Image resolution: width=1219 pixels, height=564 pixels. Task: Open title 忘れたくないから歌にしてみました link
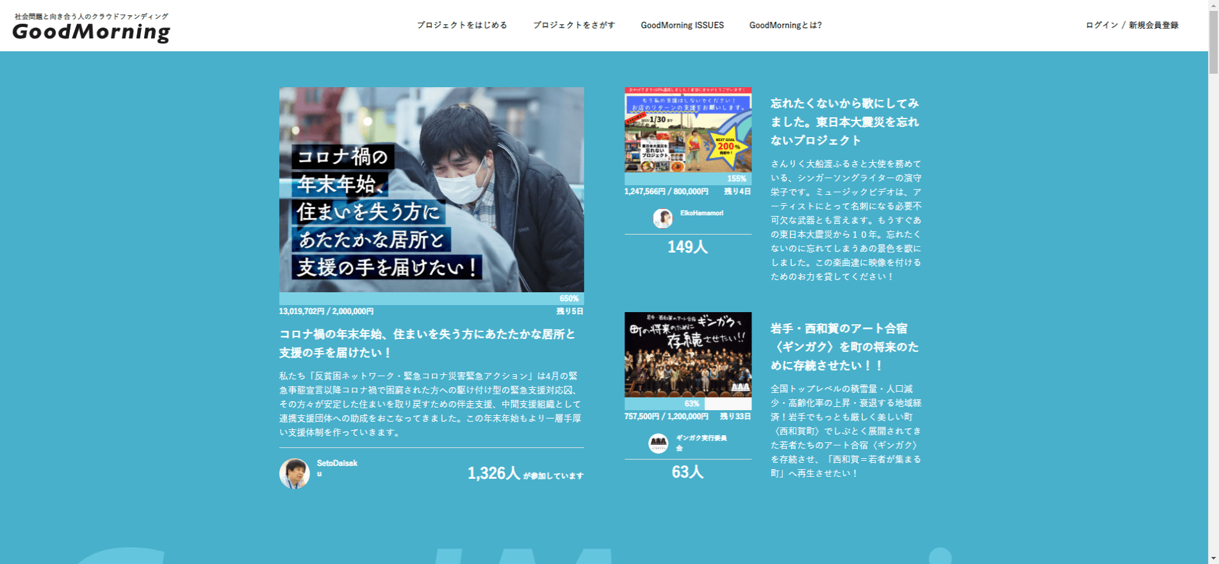click(x=845, y=122)
